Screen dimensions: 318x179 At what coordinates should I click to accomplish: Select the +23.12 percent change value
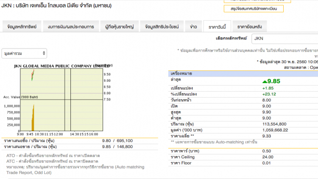click(x=269, y=94)
